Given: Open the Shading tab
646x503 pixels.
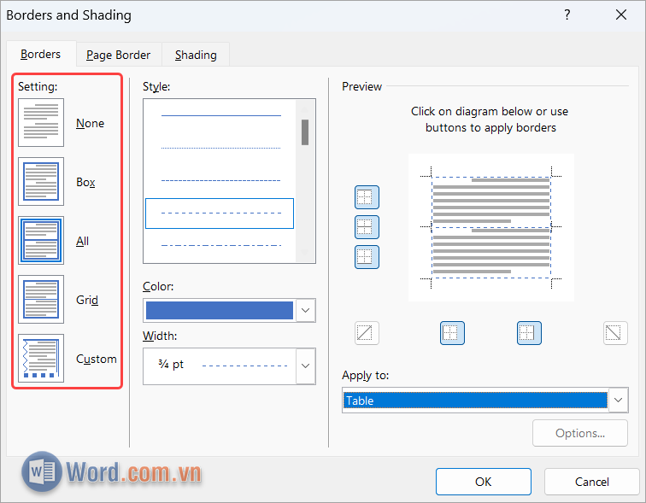Looking at the screenshot, I should 196,55.
